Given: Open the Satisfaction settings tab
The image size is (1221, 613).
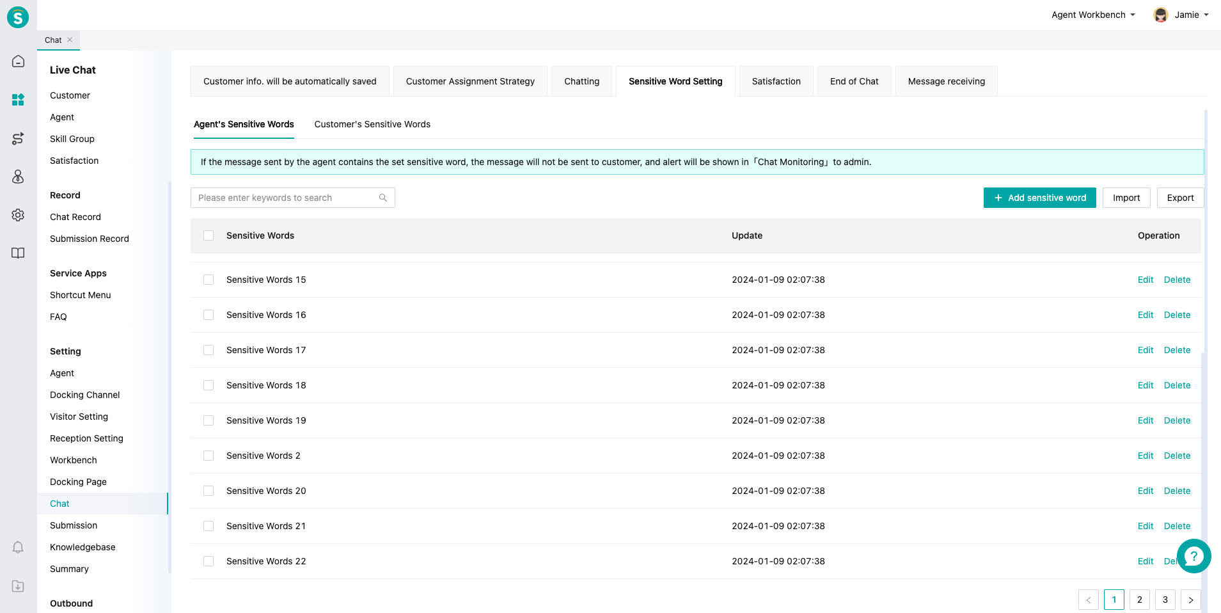Looking at the screenshot, I should point(776,81).
